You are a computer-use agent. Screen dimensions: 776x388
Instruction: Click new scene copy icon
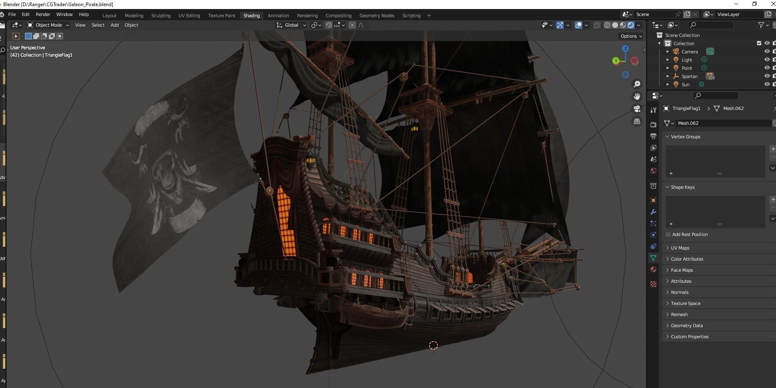click(x=687, y=14)
